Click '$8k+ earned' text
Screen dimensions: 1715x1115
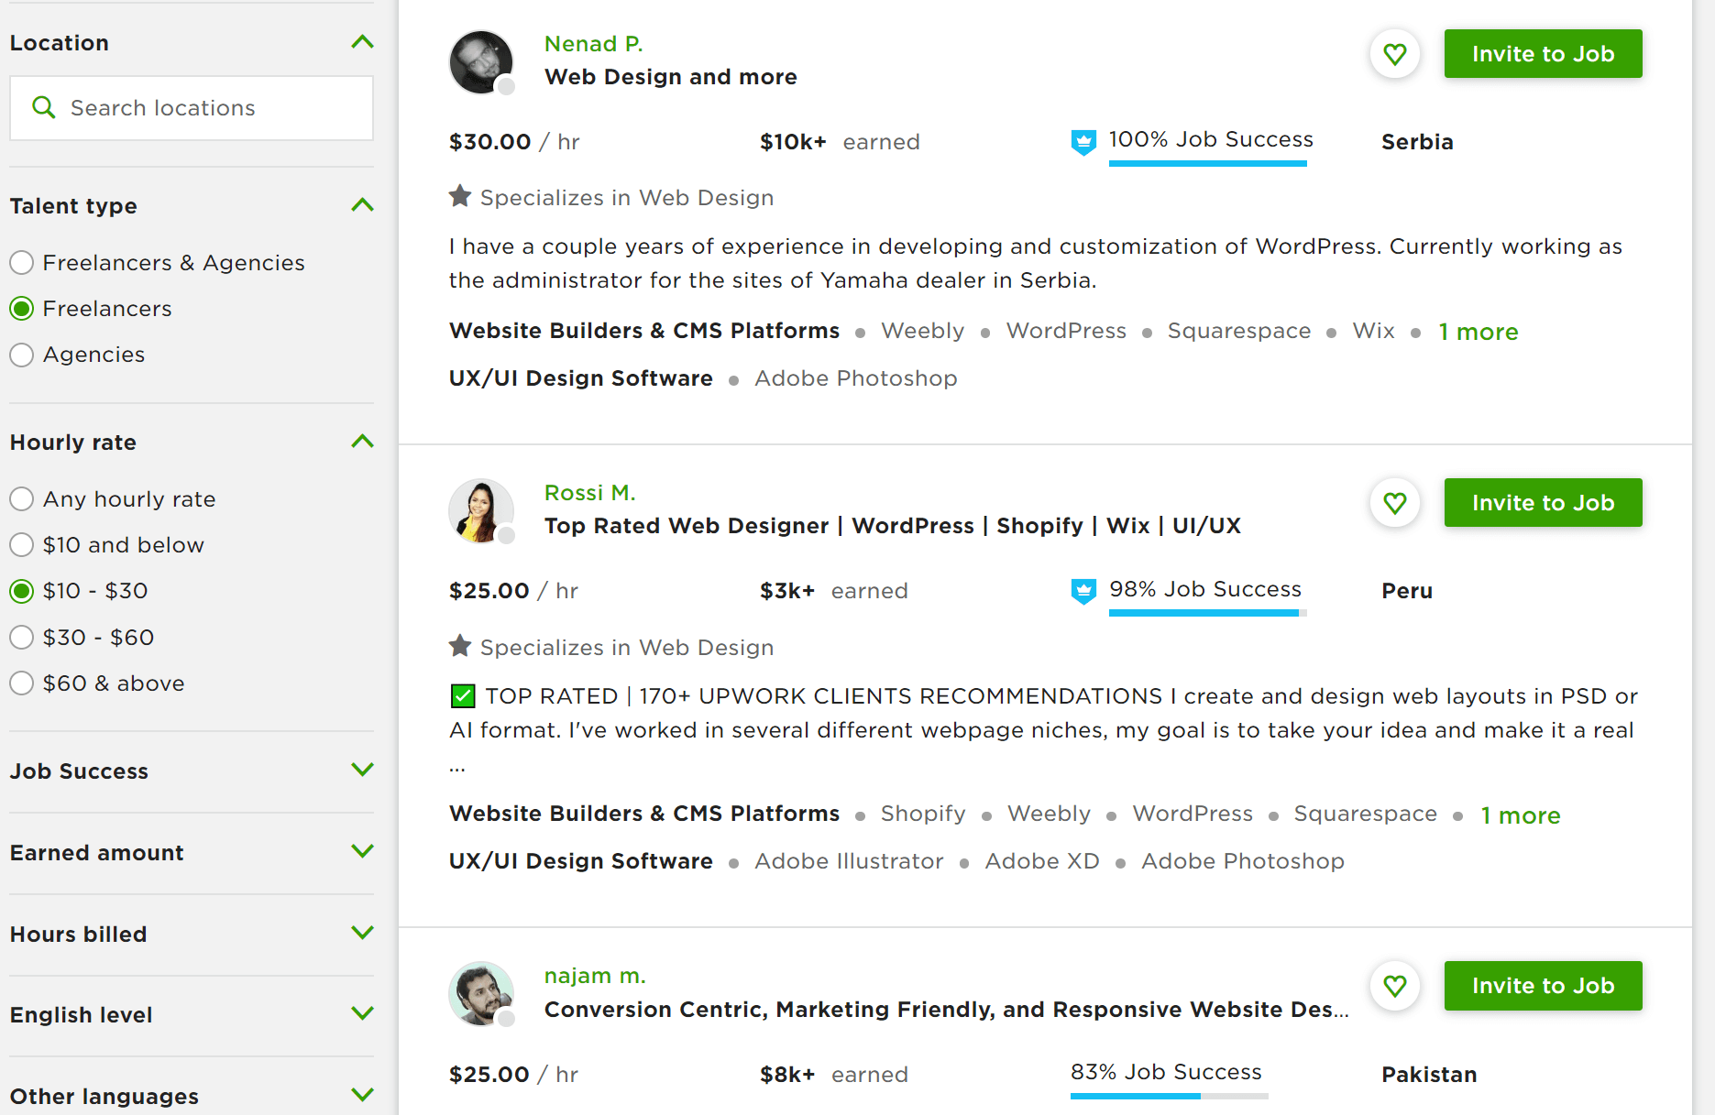coord(834,1075)
